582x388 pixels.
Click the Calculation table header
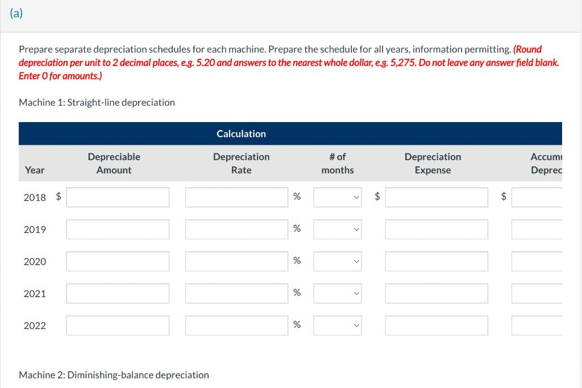(x=240, y=133)
